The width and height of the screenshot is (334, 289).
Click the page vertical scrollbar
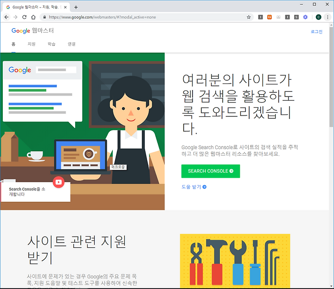(x=331, y=155)
